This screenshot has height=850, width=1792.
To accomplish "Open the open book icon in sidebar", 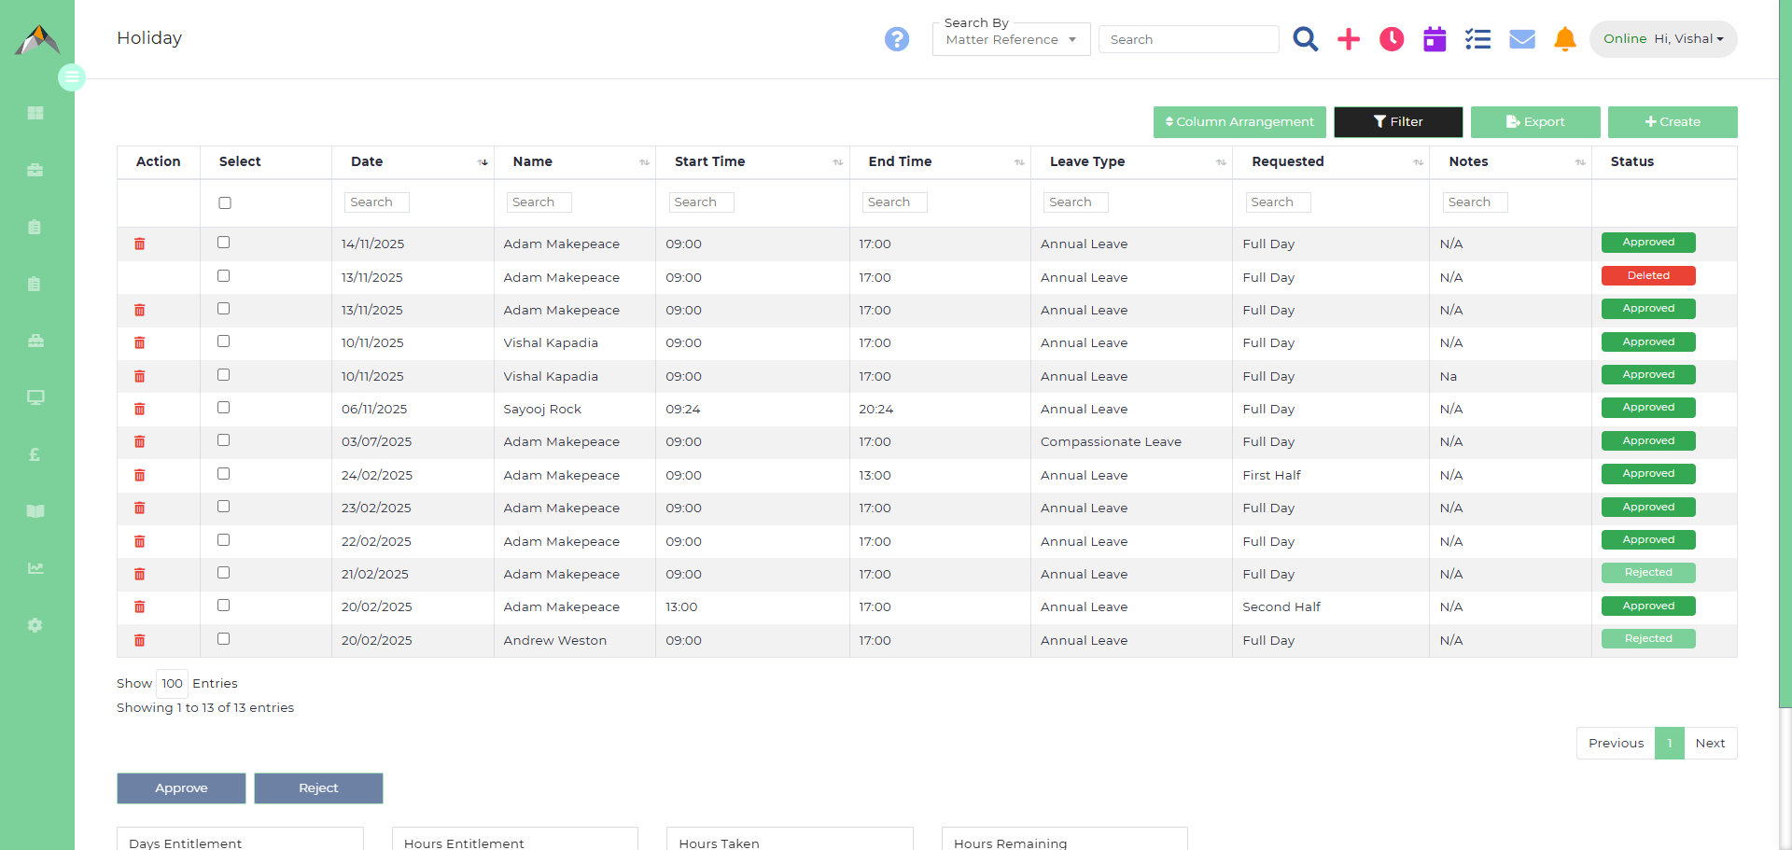I will [35, 511].
